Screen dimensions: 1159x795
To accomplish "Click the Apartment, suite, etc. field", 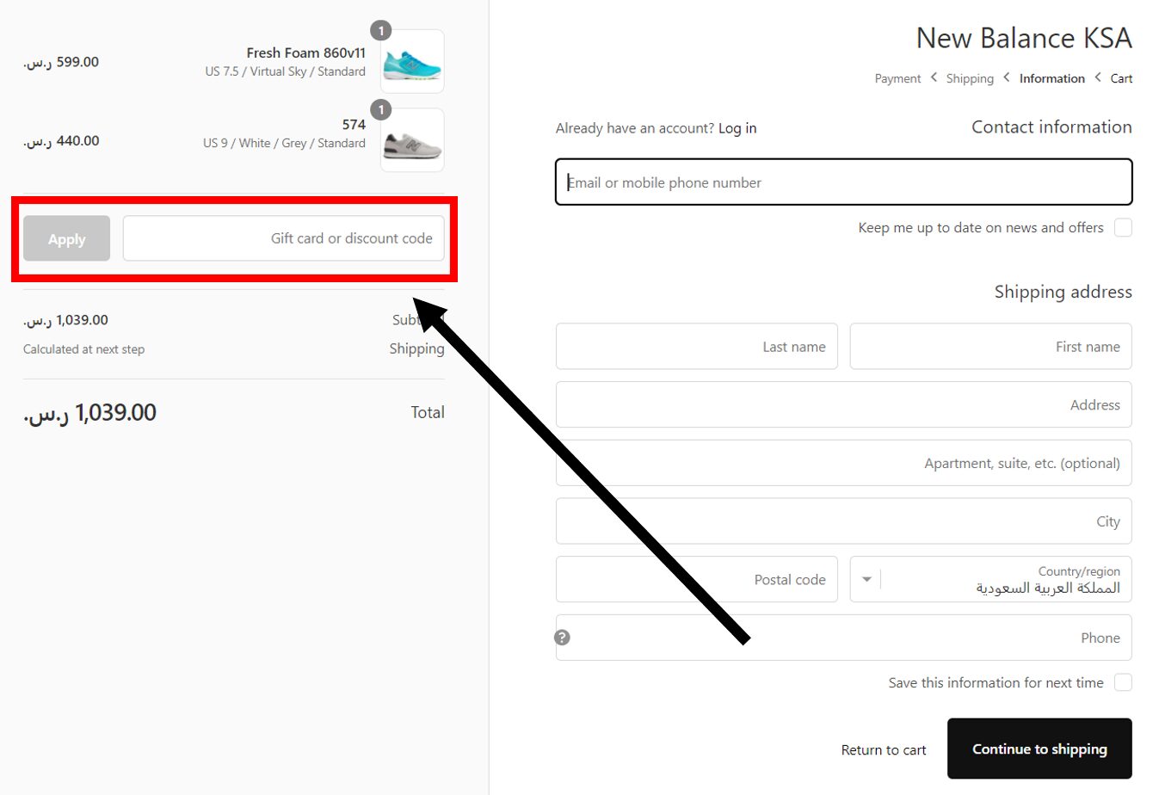I will click(843, 463).
